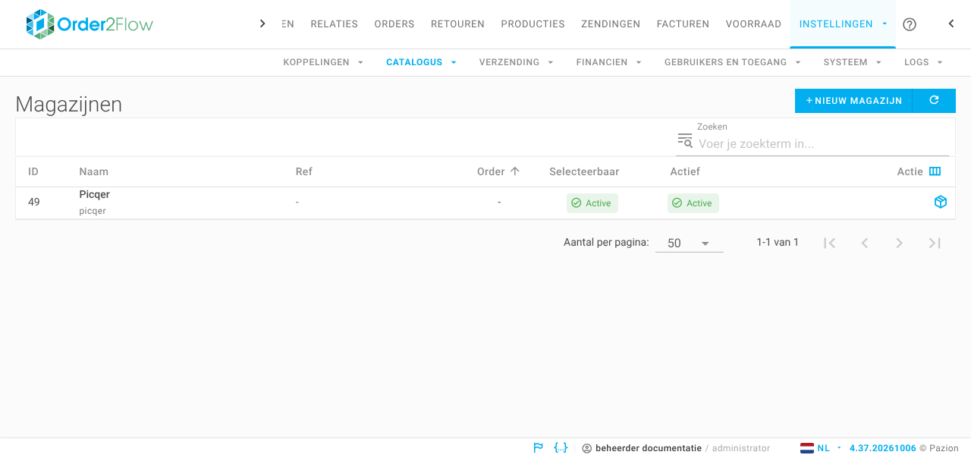The width and height of the screenshot is (971, 455).
Task: Sort table by Naam column header
Action: pos(94,171)
